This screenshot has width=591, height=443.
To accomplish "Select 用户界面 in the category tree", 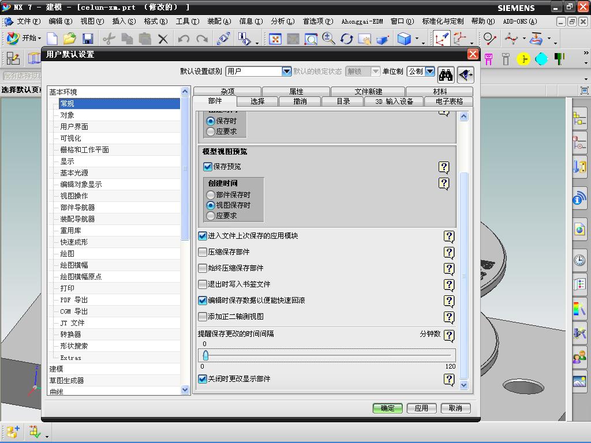I will tap(74, 126).
